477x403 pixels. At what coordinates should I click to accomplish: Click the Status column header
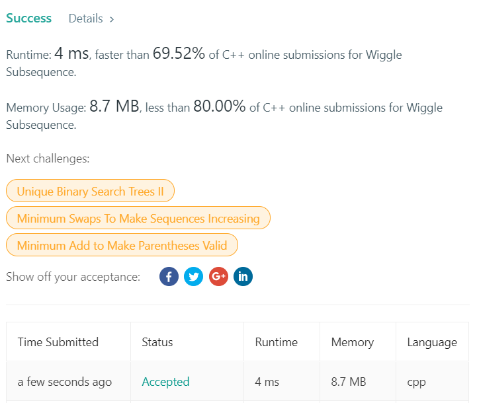(157, 342)
